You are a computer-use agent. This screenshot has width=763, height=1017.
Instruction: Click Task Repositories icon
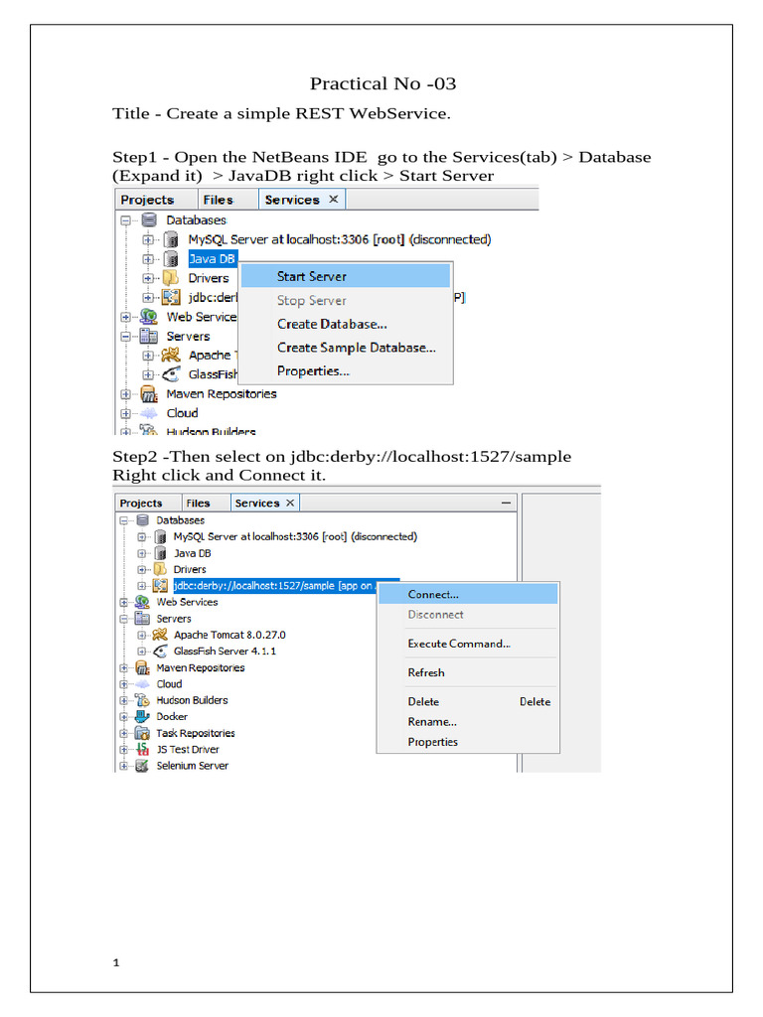(142, 733)
